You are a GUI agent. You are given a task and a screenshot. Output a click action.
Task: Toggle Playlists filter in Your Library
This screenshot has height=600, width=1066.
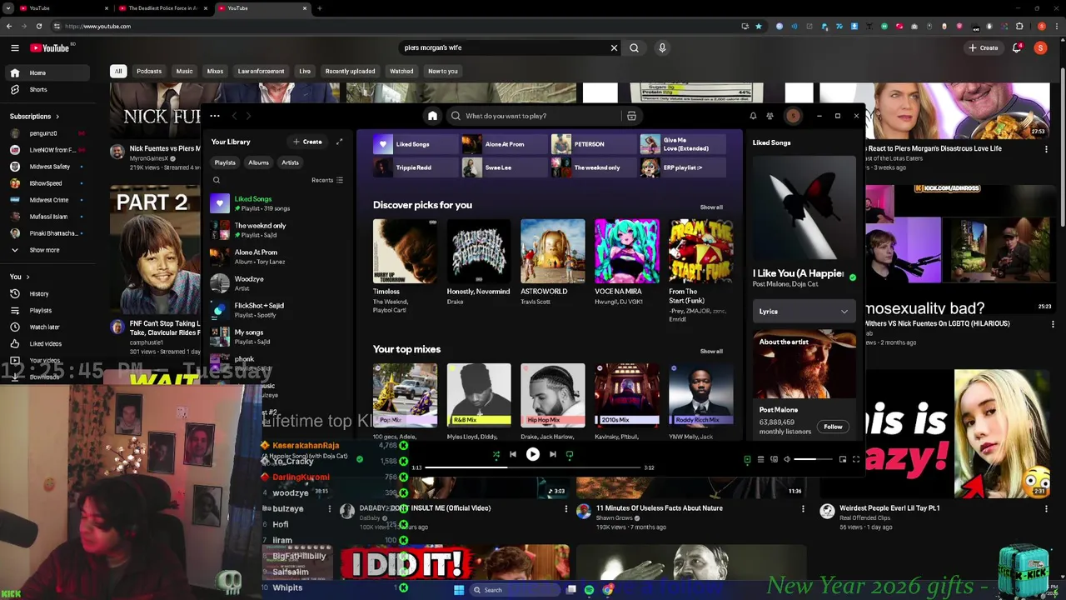225,162
